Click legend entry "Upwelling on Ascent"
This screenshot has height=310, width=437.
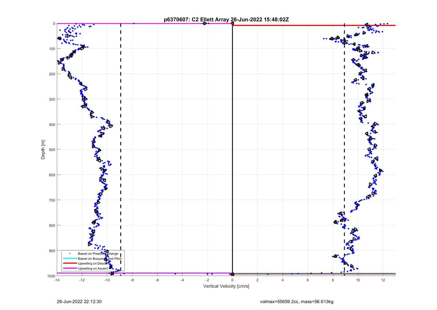pyautogui.click(x=93, y=268)
